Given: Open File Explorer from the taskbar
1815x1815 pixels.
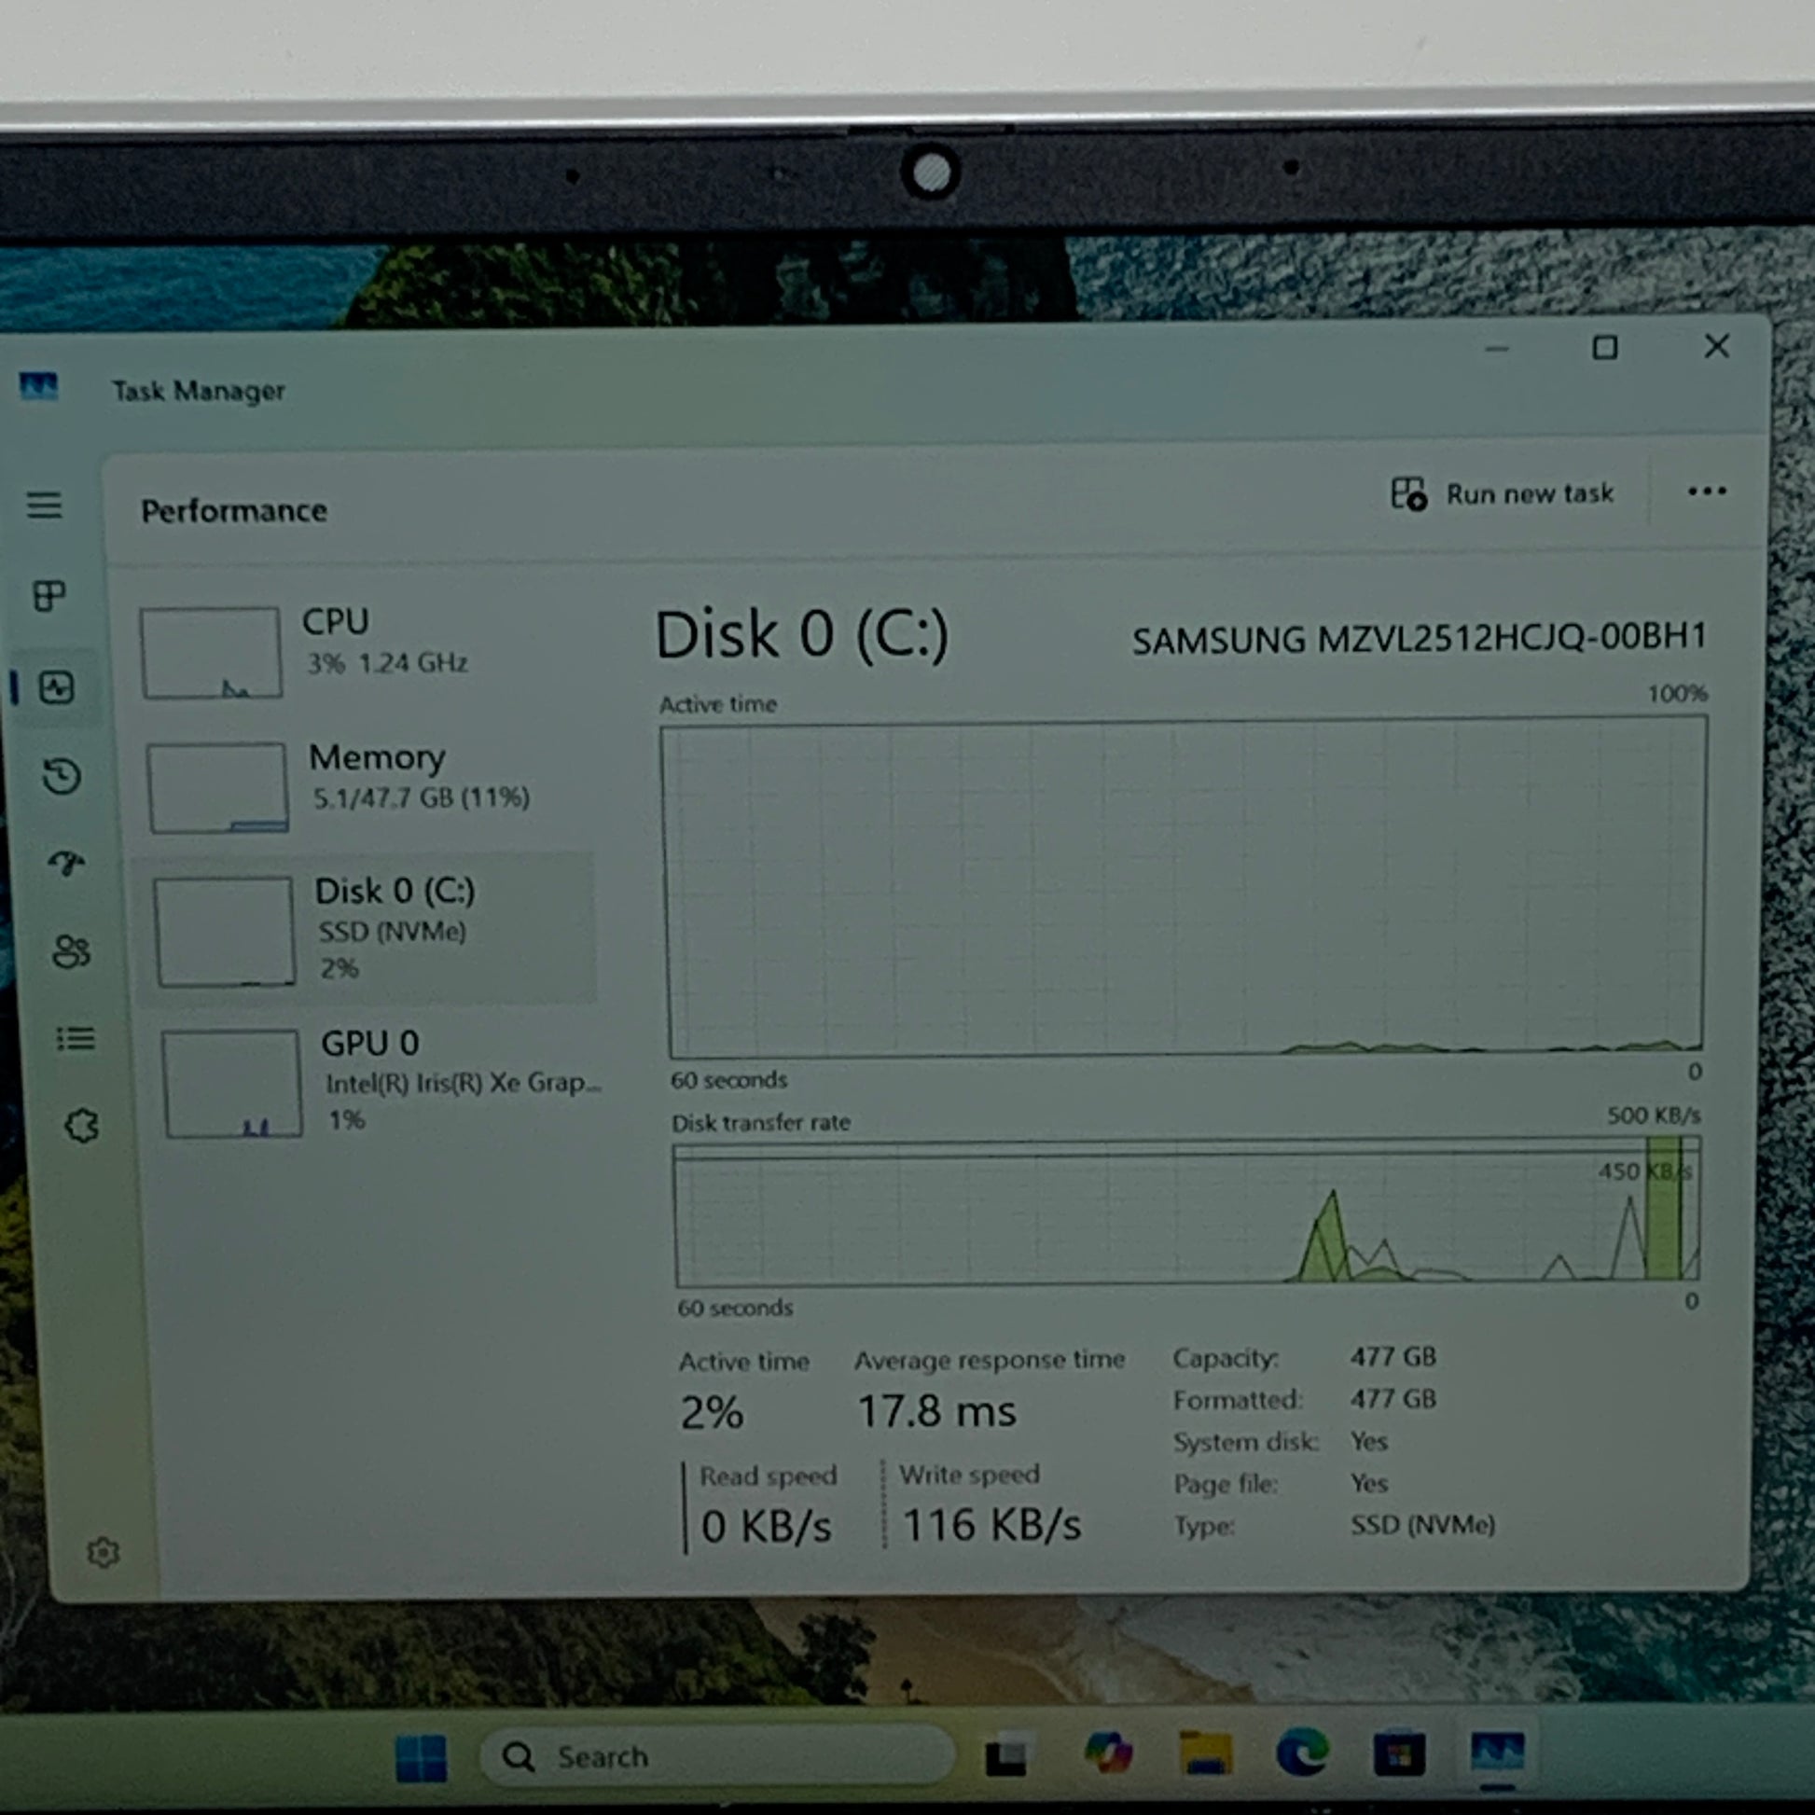Looking at the screenshot, I should pyautogui.click(x=1205, y=1753).
